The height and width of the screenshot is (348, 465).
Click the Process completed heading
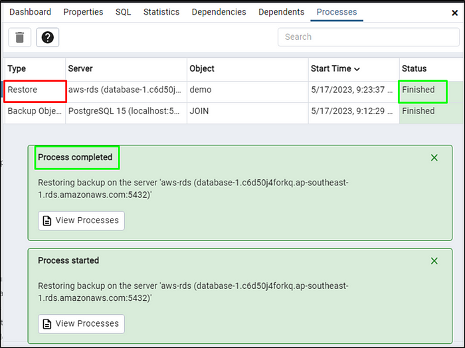75,157
